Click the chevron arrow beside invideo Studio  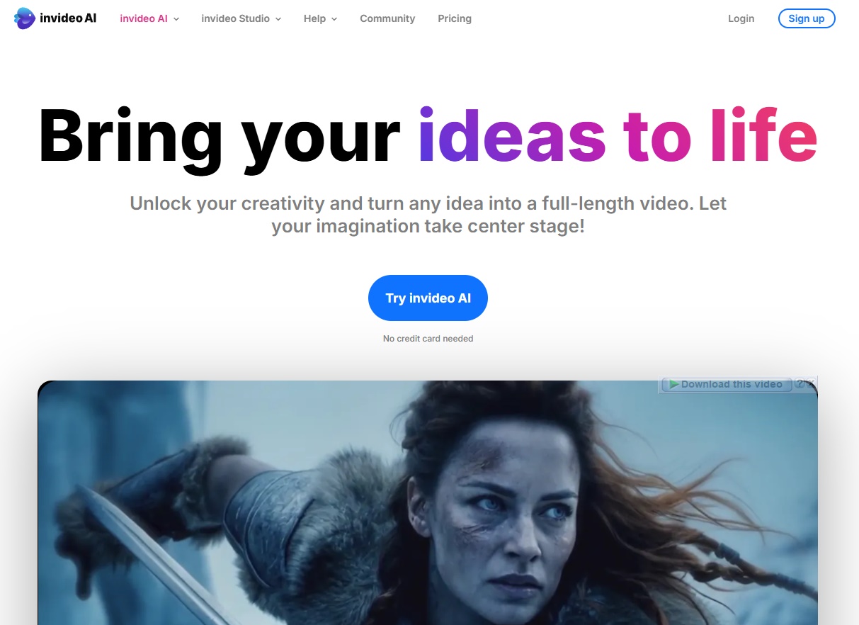[x=278, y=19]
